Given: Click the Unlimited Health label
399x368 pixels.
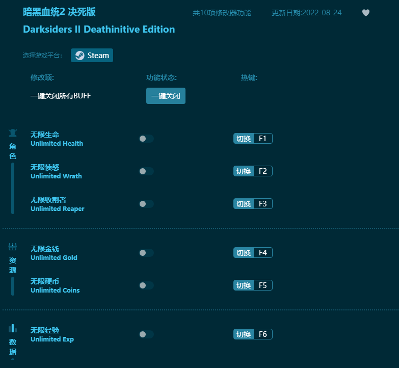Looking at the screenshot, I should point(57,144).
